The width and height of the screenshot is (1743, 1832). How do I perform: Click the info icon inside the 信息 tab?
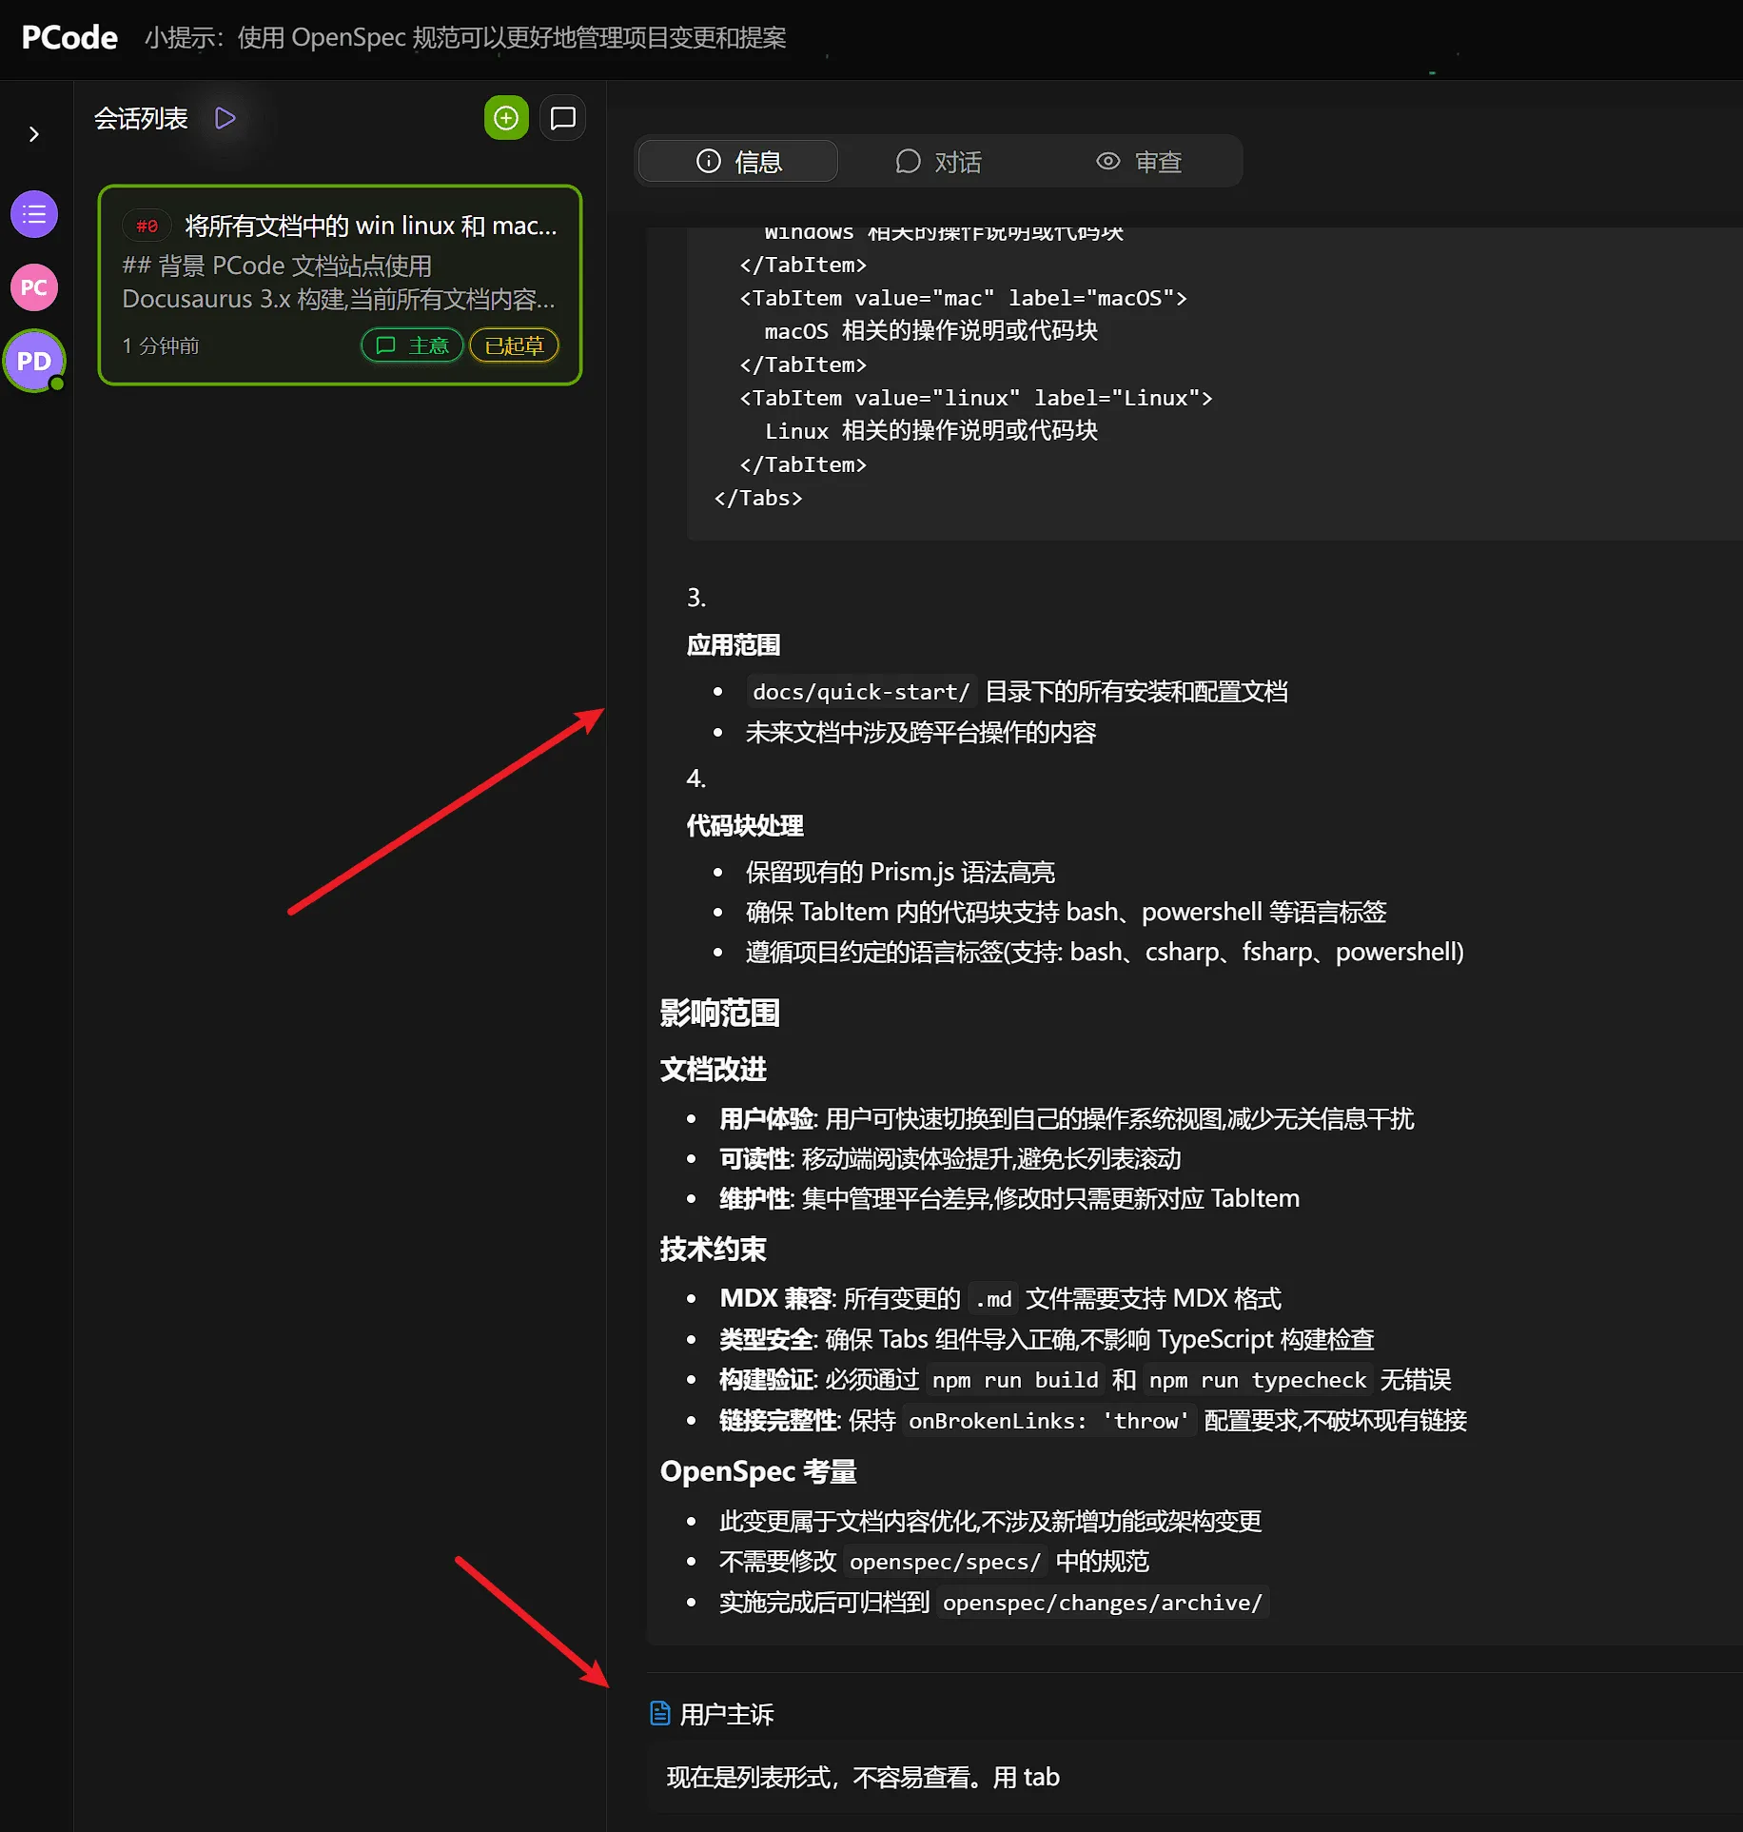click(708, 161)
